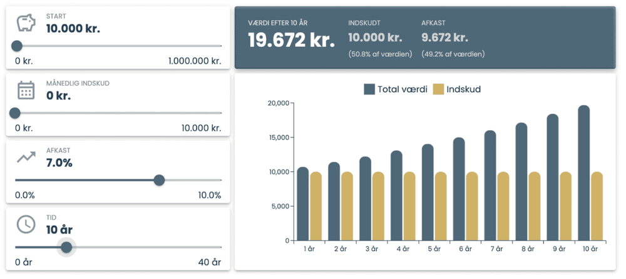Click the 7 år Total værdi bar
Screen dimensions: 626x279
tap(490, 186)
